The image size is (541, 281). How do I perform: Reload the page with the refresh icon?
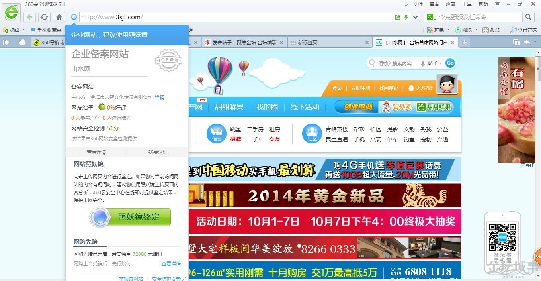(x=44, y=17)
